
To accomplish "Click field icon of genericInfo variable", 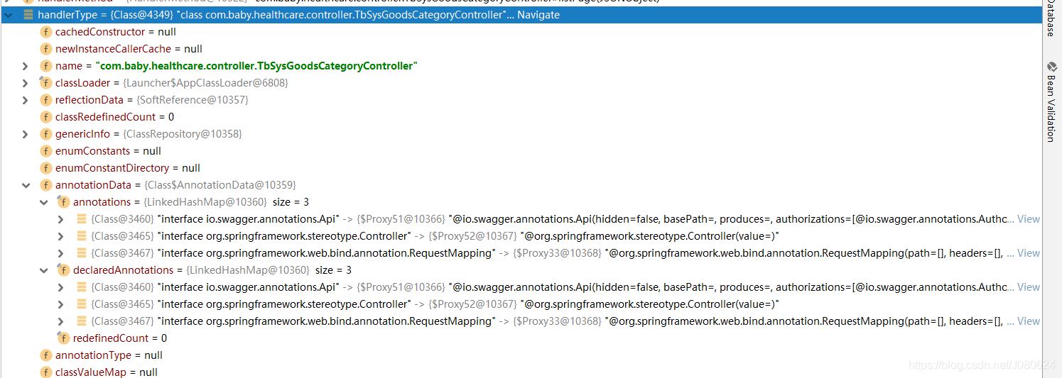I will [x=46, y=134].
